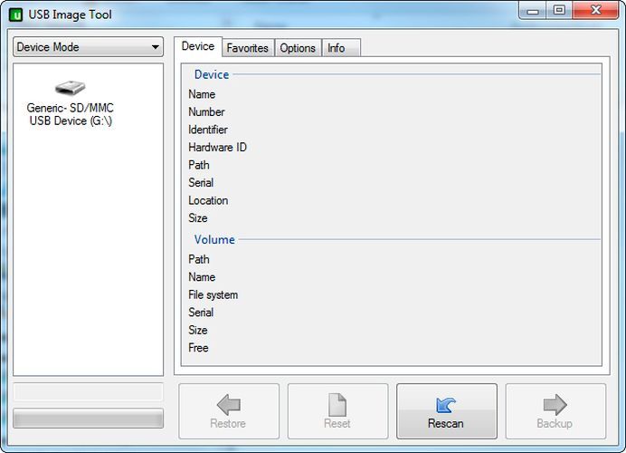This screenshot has height=453, width=626.
Task: Maximize the USB Image Tool window
Action: pyautogui.click(x=559, y=10)
